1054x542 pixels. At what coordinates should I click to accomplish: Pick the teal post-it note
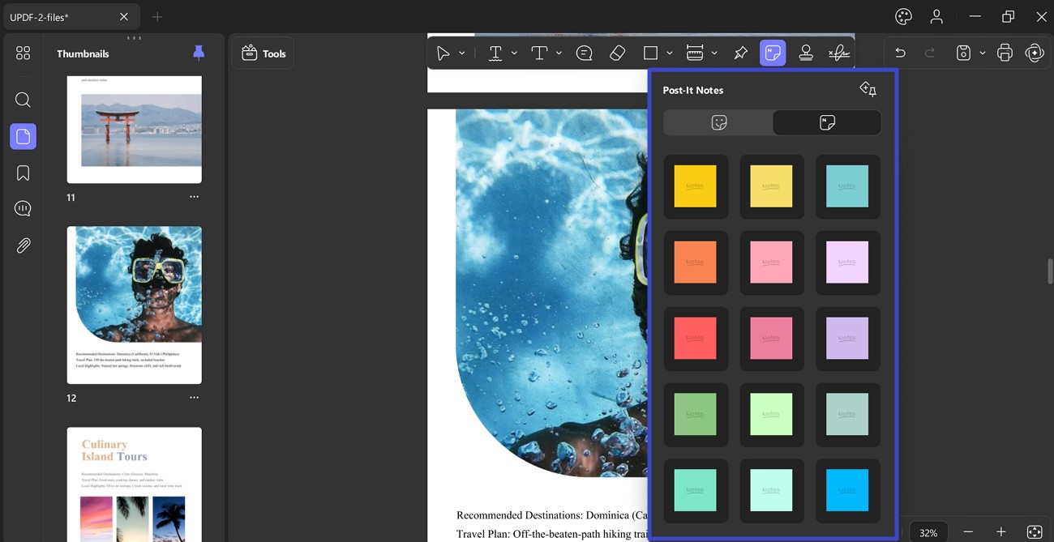(847, 186)
